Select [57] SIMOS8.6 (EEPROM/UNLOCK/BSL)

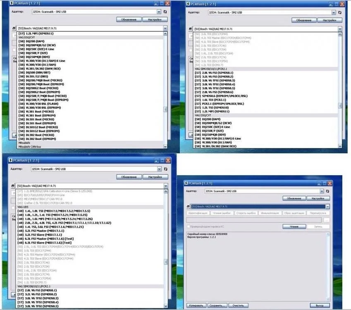(221, 96)
